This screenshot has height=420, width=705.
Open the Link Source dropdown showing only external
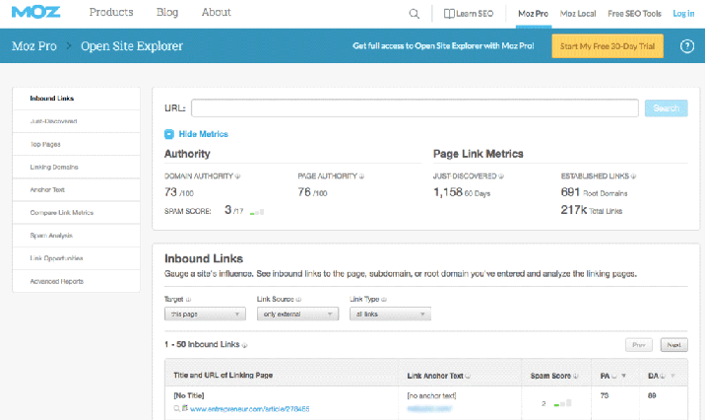[x=297, y=314]
